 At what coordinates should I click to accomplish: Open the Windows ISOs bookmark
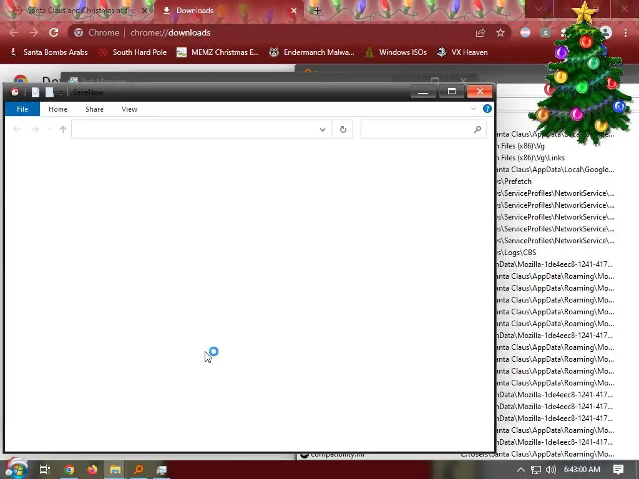coord(396,52)
